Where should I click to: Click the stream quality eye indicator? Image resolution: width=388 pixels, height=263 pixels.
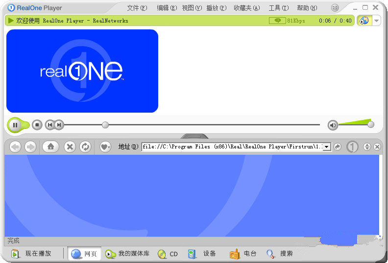pyautogui.click(x=277, y=21)
